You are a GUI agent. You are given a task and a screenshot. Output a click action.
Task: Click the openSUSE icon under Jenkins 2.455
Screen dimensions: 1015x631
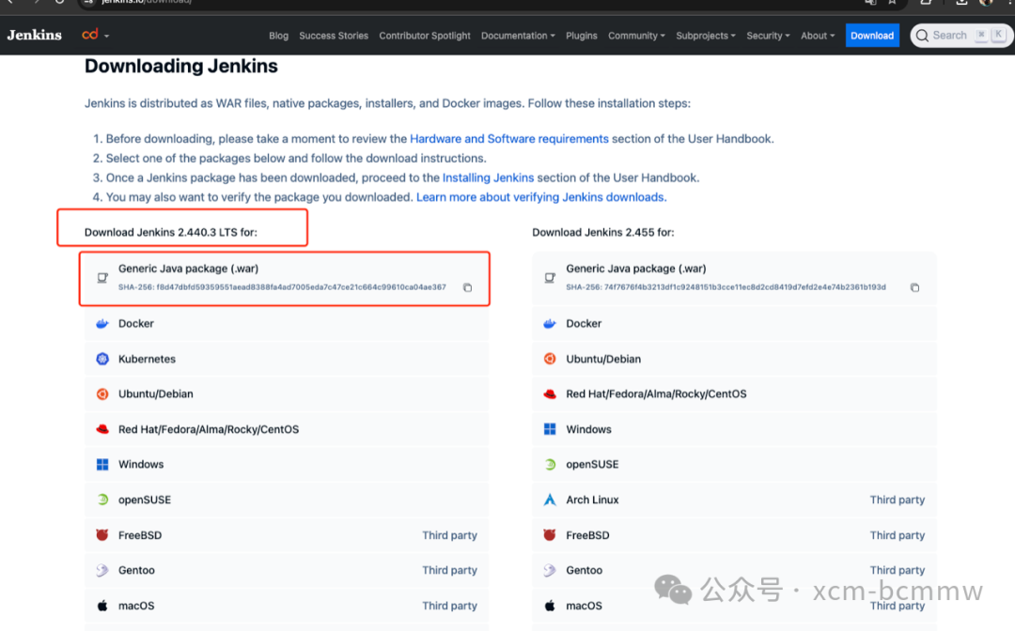coord(550,464)
